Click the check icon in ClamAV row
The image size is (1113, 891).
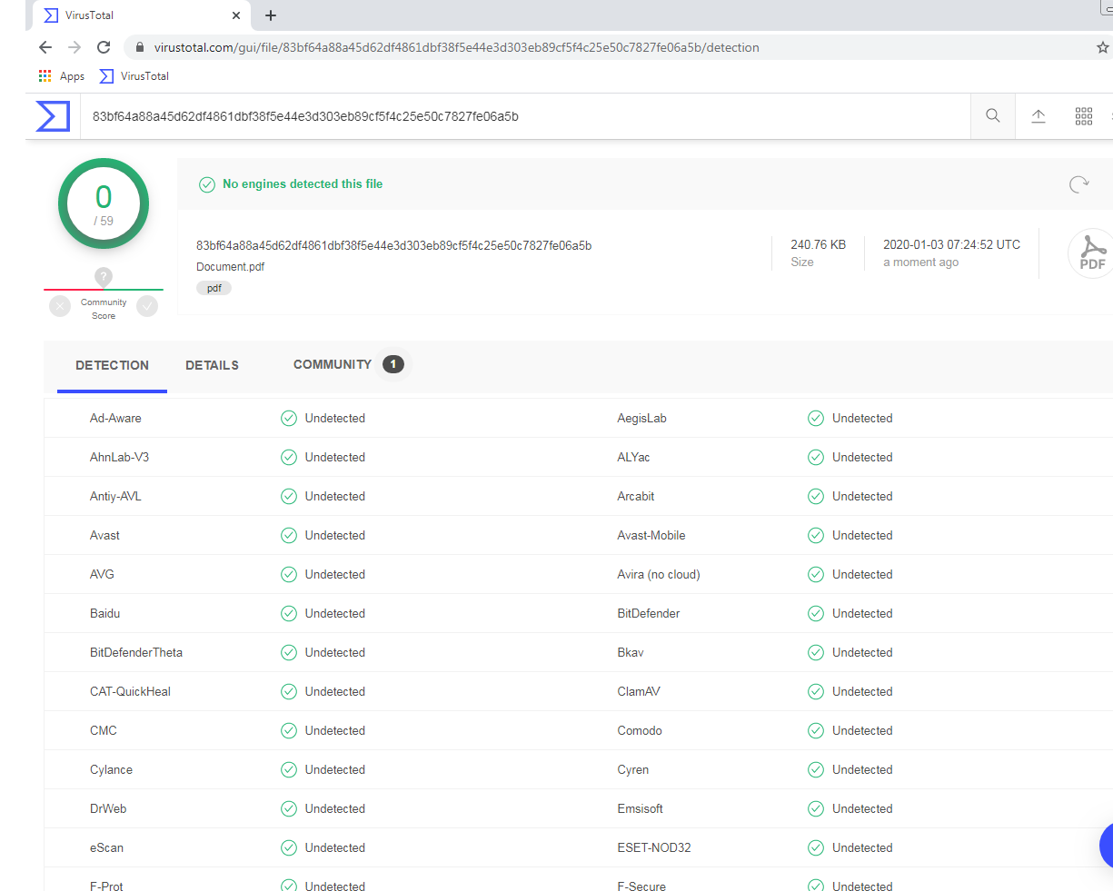pos(816,691)
